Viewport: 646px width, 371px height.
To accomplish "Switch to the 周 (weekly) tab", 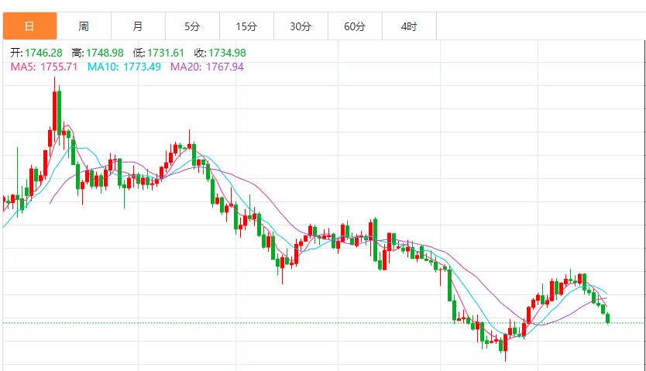I will tap(84, 26).
